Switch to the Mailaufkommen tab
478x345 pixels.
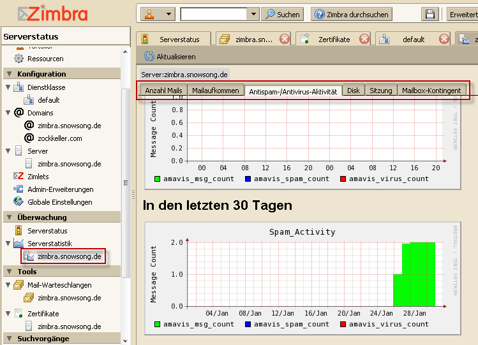(x=216, y=91)
